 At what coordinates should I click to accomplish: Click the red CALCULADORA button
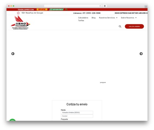coord(134,26)
